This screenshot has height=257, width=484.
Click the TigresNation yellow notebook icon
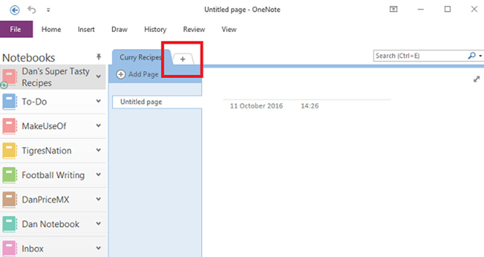9,150
